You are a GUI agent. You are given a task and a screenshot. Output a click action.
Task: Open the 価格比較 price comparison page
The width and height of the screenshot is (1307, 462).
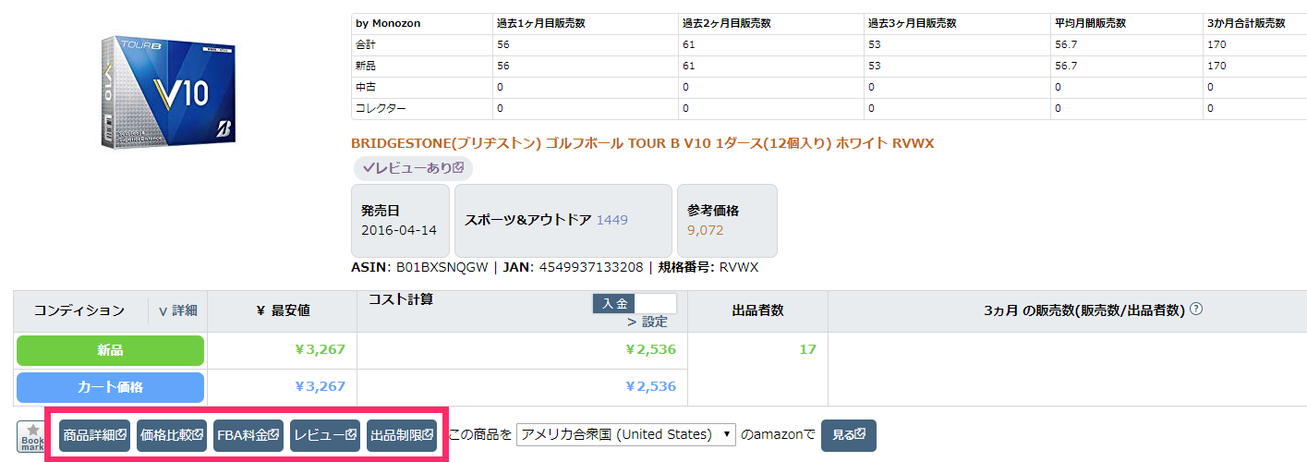(171, 435)
